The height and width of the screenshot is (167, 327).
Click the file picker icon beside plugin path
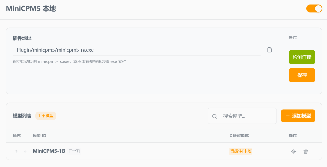click(x=270, y=50)
